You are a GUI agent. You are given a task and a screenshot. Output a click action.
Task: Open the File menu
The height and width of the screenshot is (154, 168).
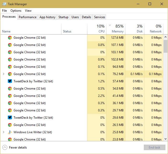[x=4, y=11]
